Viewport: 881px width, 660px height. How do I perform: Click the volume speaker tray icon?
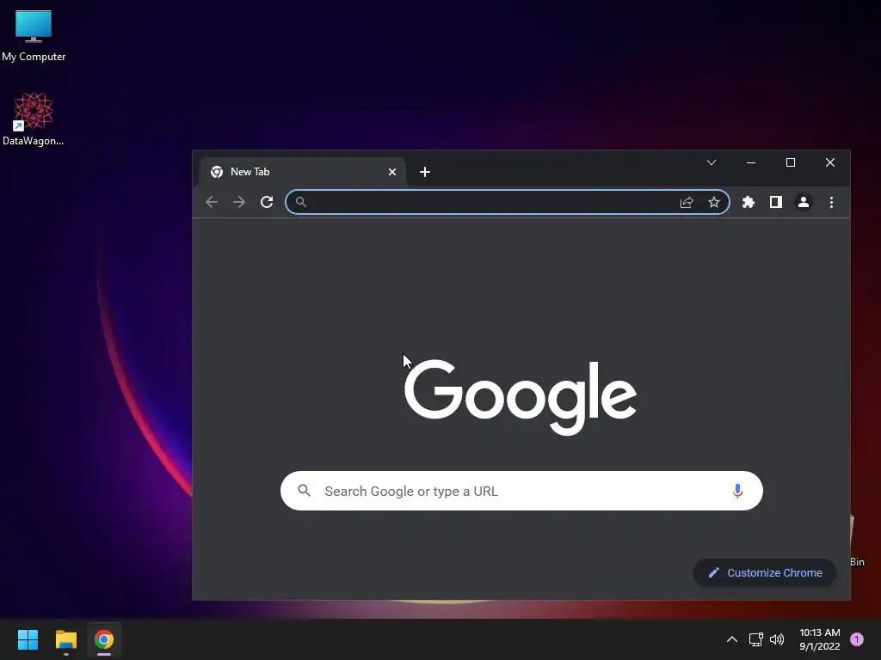(777, 639)
